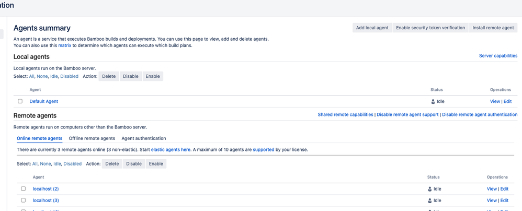Select All remote agents
The image size is (522, 211).
tap(35, 164)
